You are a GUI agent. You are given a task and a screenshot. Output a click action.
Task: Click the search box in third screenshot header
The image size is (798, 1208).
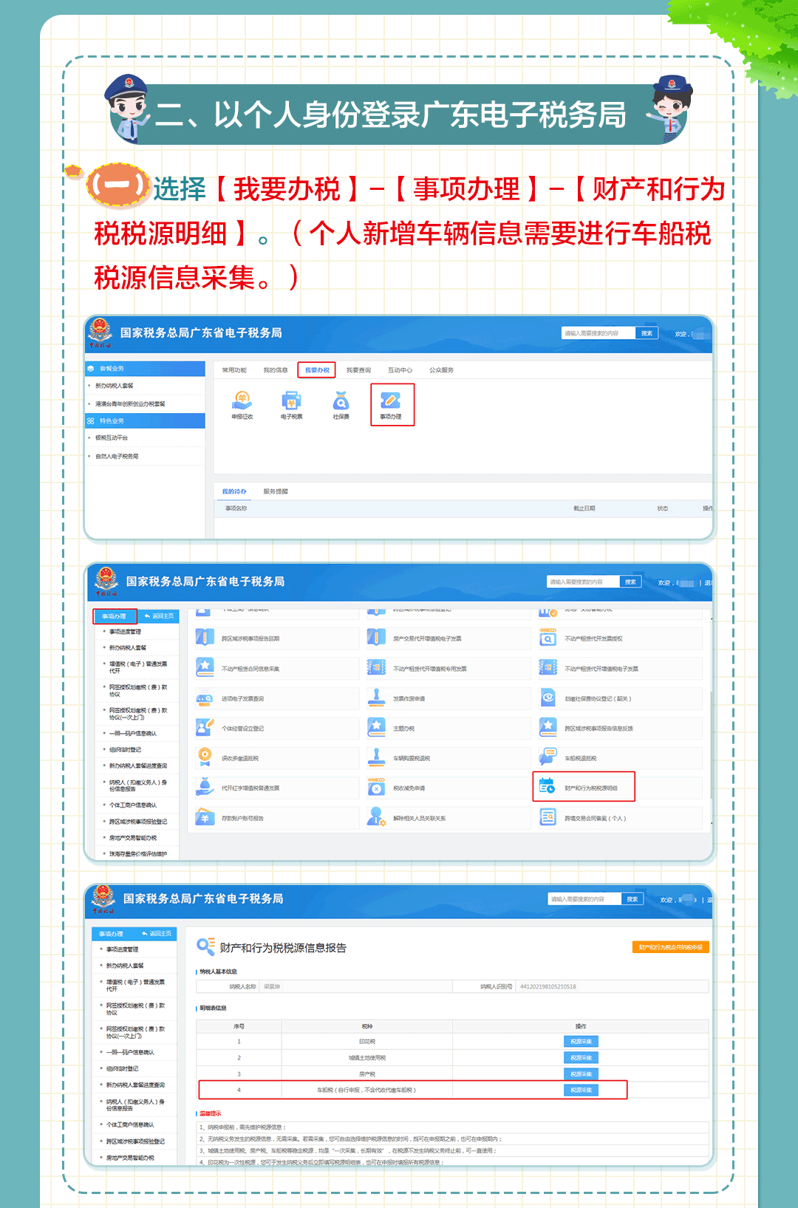click(584, 899)
